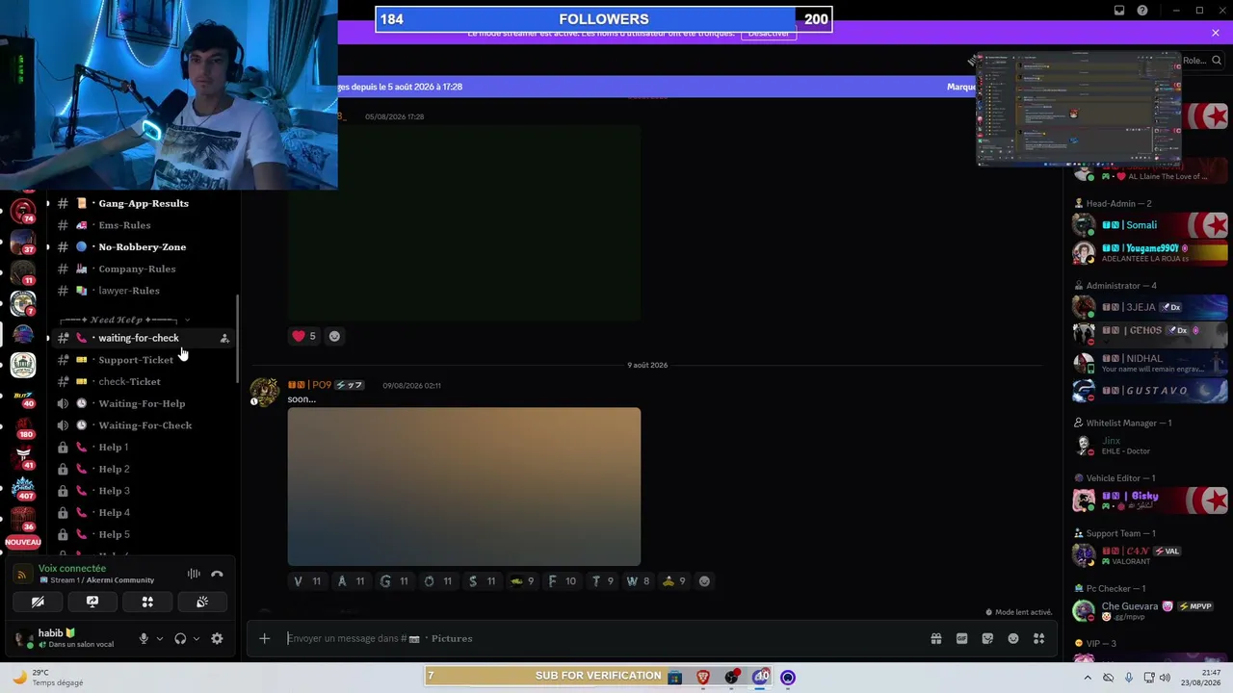
Task: Open the image attached to PO9 message
Action: (464, 487)
